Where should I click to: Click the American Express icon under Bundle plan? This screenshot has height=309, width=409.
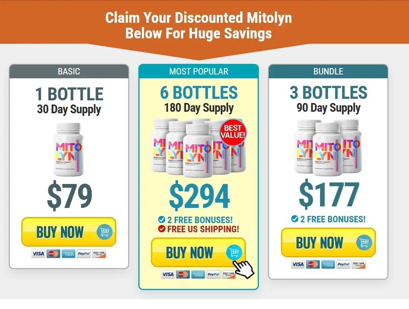point(328,264)
